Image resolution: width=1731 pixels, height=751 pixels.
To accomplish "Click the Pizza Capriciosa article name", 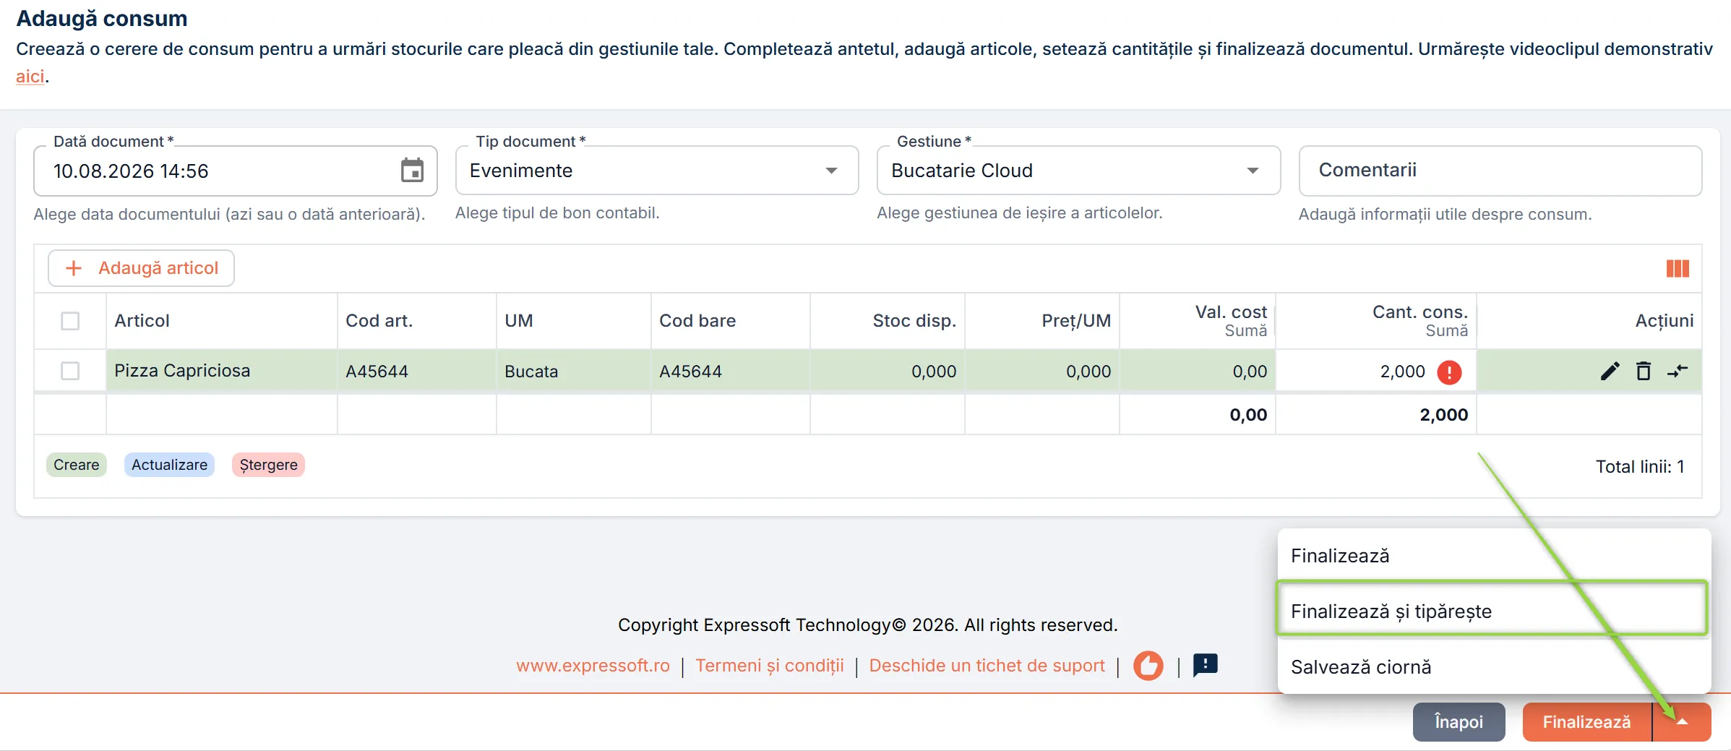I will (182, 371).
